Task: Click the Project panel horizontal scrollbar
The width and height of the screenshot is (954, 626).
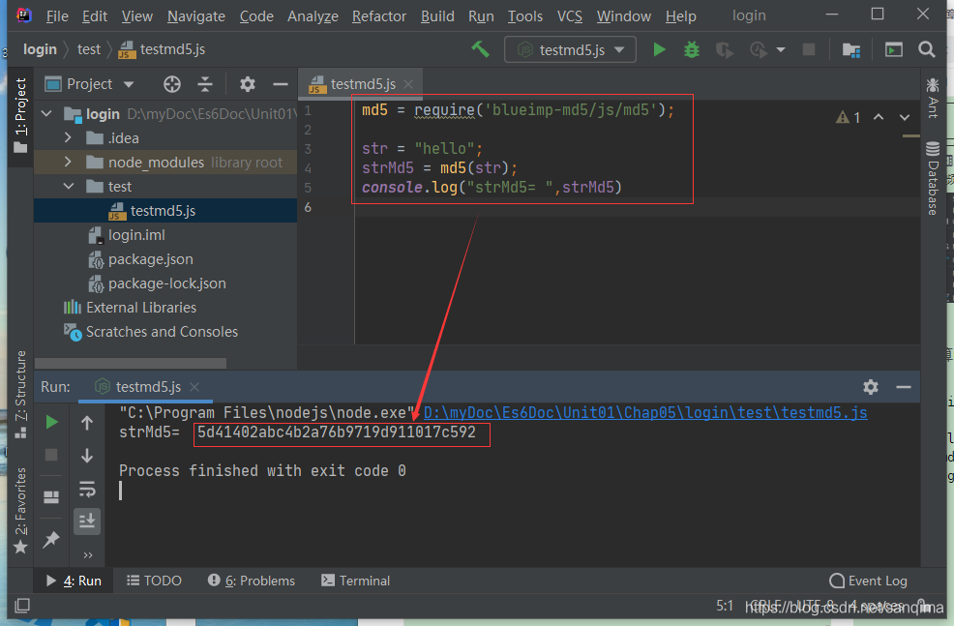Action: point(131,363)
